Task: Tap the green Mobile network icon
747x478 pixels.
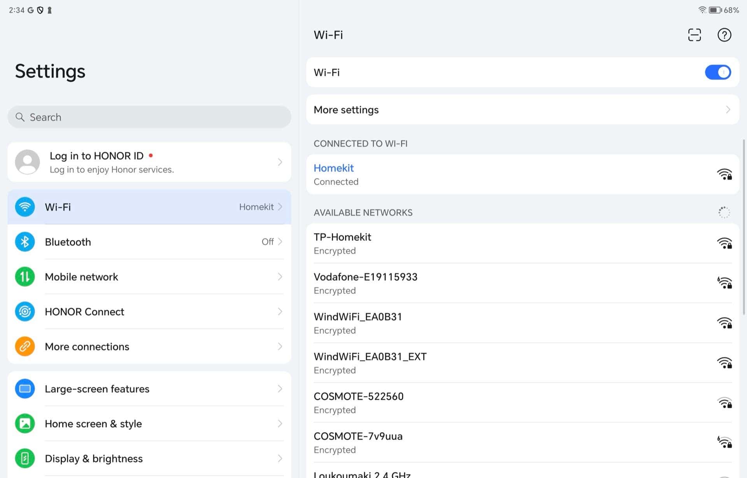Action: [x=25, y=277]
